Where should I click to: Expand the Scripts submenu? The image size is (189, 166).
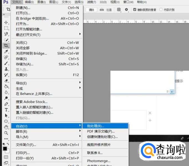coord(47,132)
